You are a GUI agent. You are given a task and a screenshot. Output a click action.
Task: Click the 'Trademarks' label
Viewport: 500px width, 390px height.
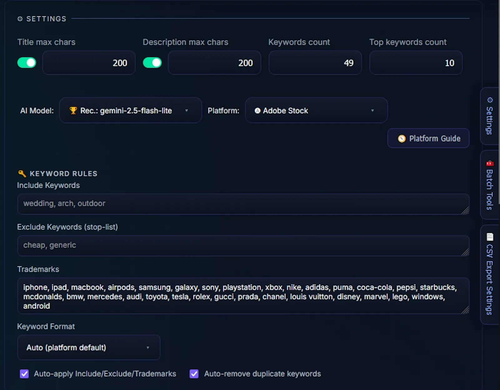38,269
